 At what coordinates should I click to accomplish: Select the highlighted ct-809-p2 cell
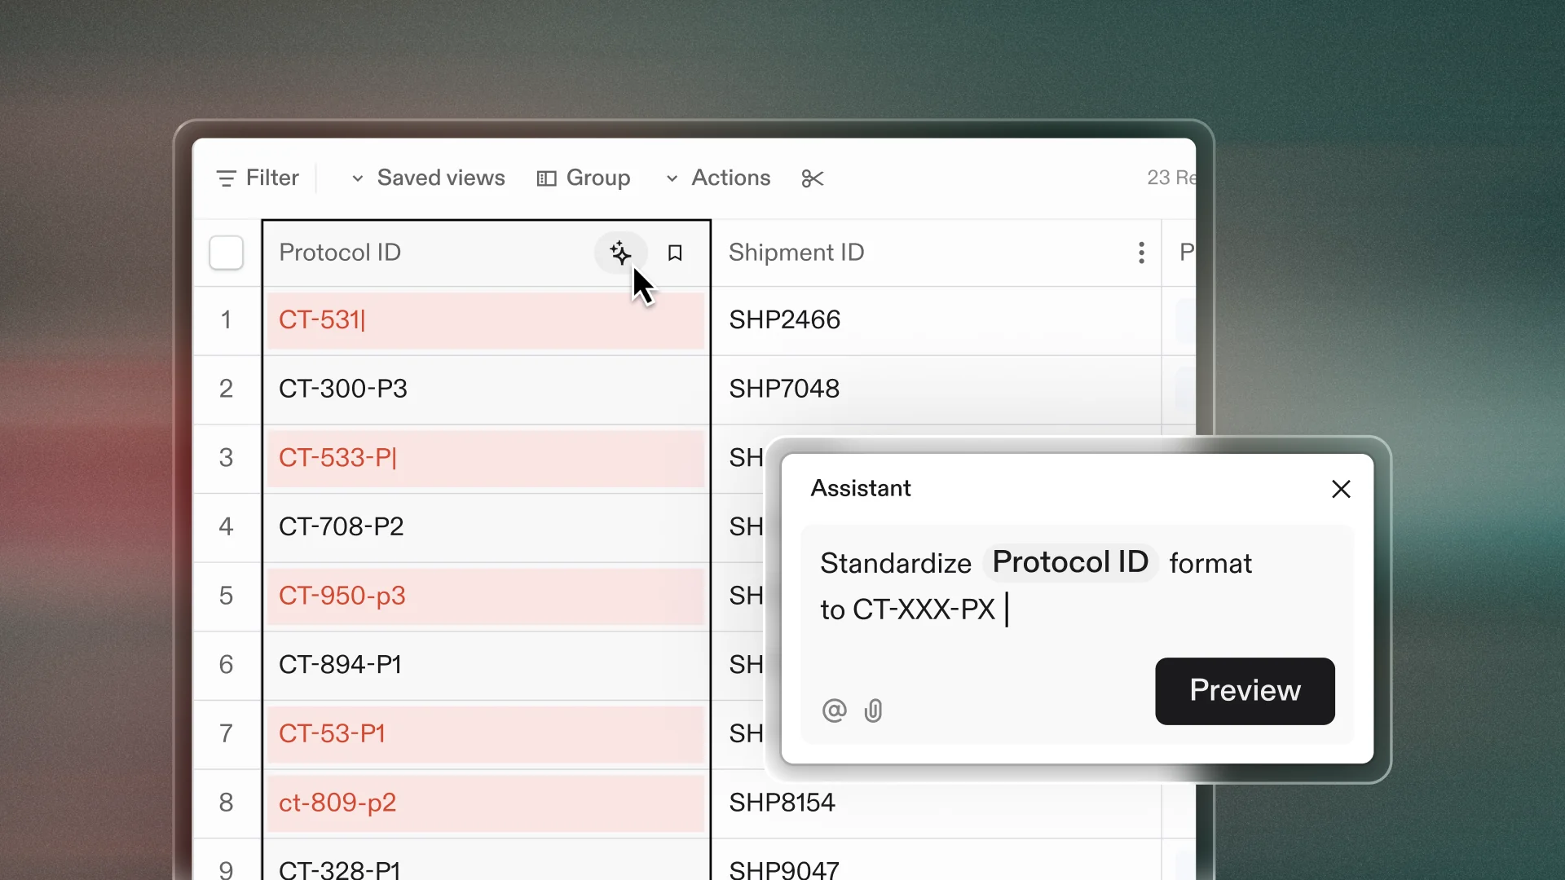click(x=486, y=803)
